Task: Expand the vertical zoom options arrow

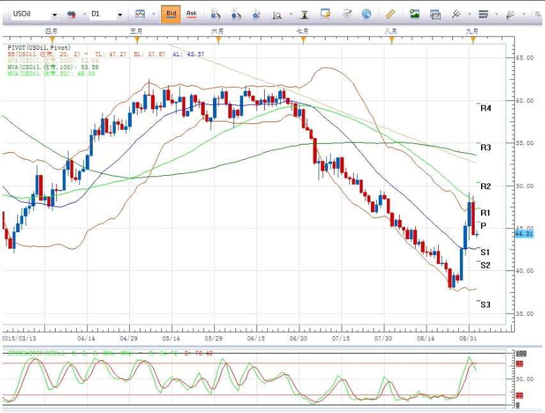Action: click(291, 15)
